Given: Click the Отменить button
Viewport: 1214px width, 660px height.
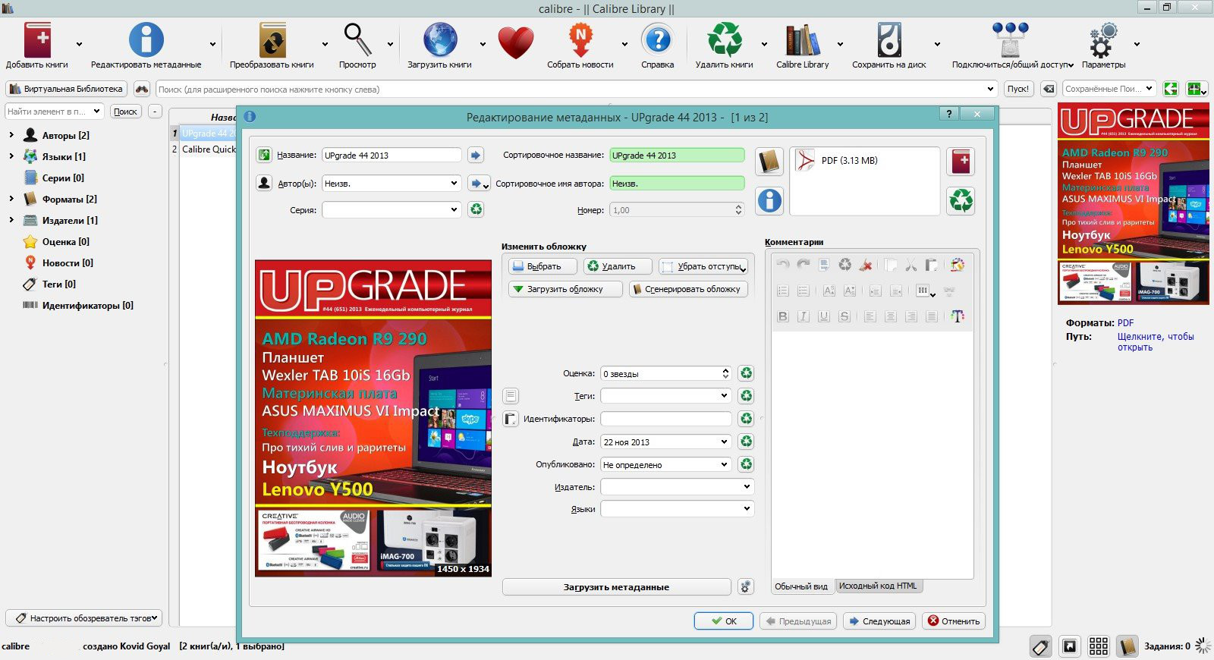Looking at the screenshot, I should 954,621.
